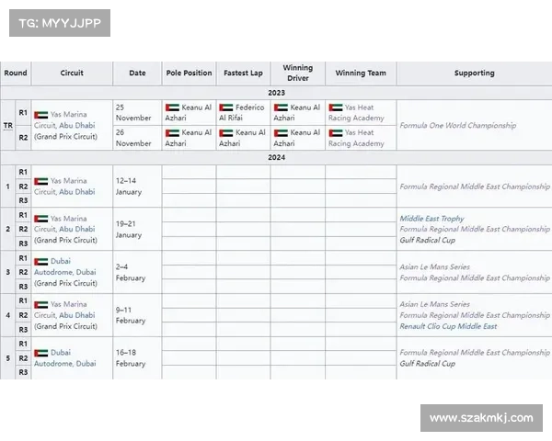Select the 2024 season header row
The height and width of the screenshot is (441, 552).
pyautogui.click(x=276, y=157)
